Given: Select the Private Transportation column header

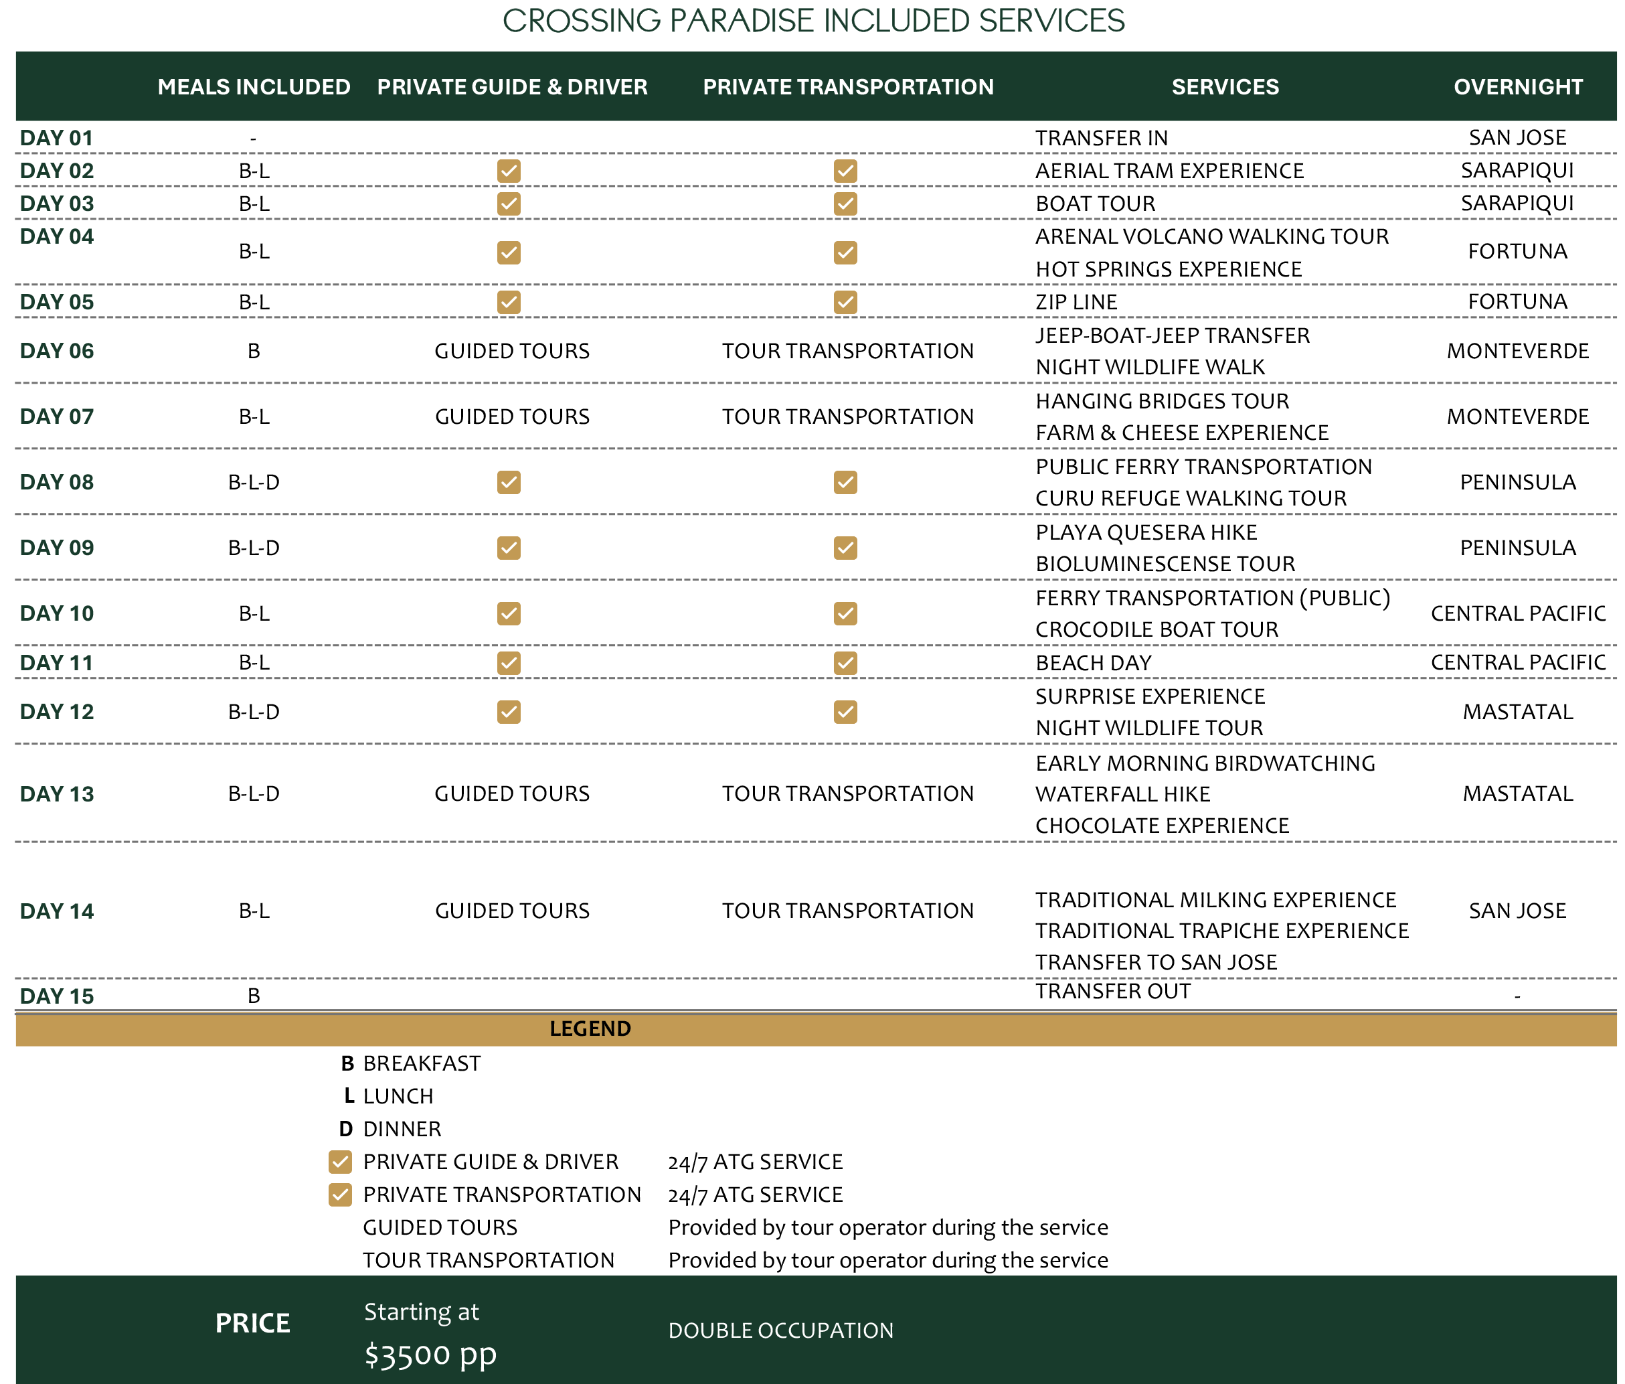Looking at the screenshot, I should pyautogui.click(x=849, y=87).
